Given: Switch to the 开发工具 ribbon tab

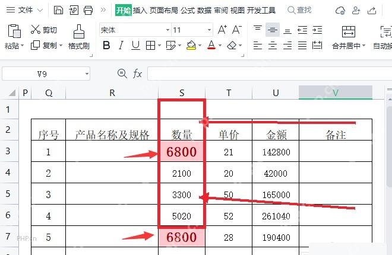Looking at the screenshot, I should tap(261, 10).
